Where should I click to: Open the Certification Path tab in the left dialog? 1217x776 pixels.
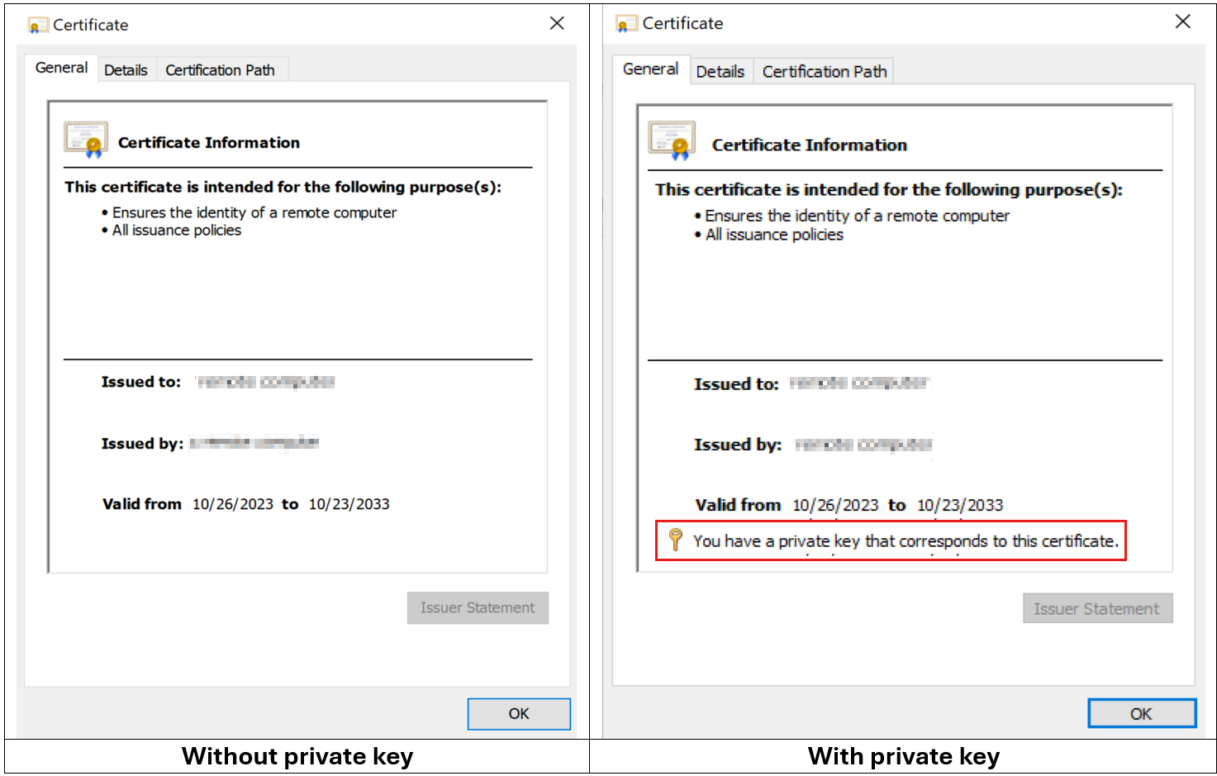pos(220,70)
